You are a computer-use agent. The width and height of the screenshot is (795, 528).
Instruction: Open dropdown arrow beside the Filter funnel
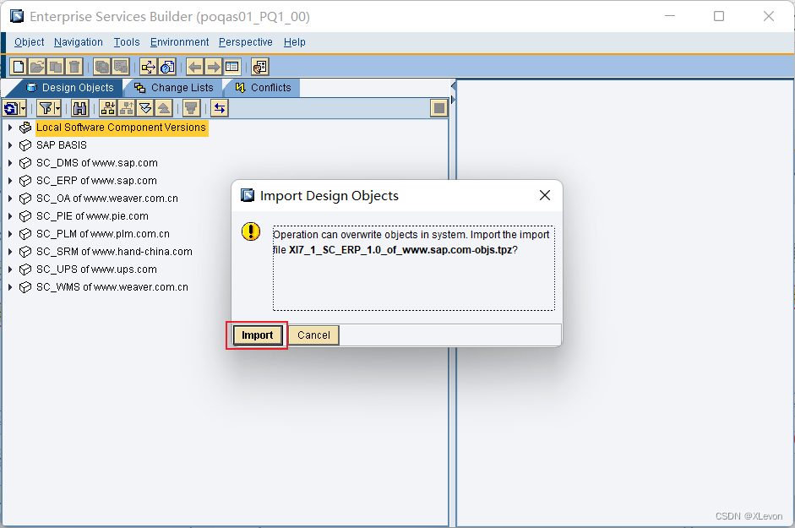(57, 108)
